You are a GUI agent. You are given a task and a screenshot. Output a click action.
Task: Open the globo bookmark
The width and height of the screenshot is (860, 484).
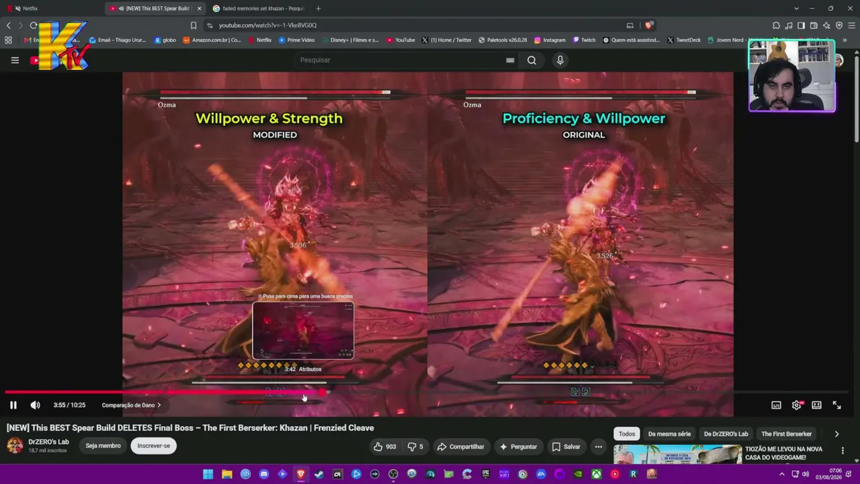(165, 40)
